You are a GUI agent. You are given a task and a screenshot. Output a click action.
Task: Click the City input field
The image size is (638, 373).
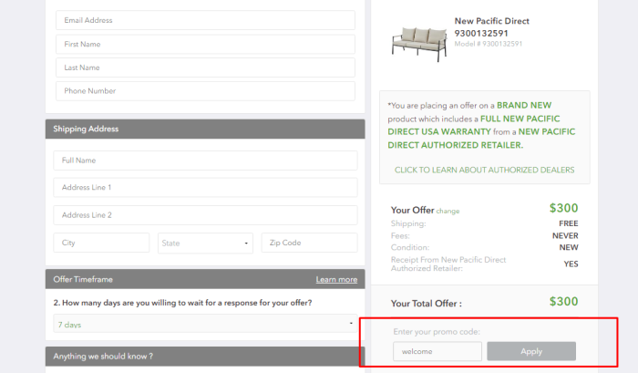(x=101, y=243)
